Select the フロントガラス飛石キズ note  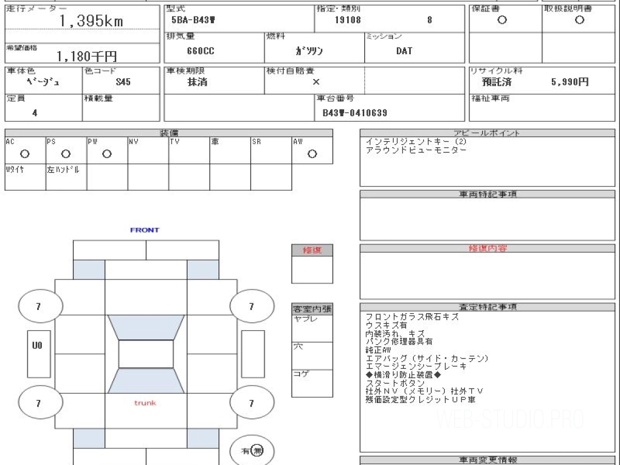coord(412,317)
